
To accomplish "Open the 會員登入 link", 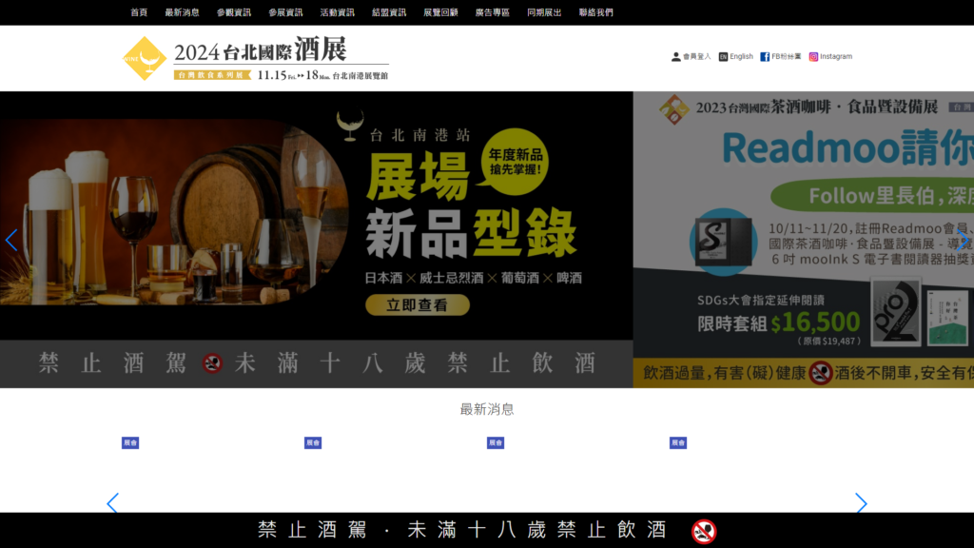I will 697,56.
